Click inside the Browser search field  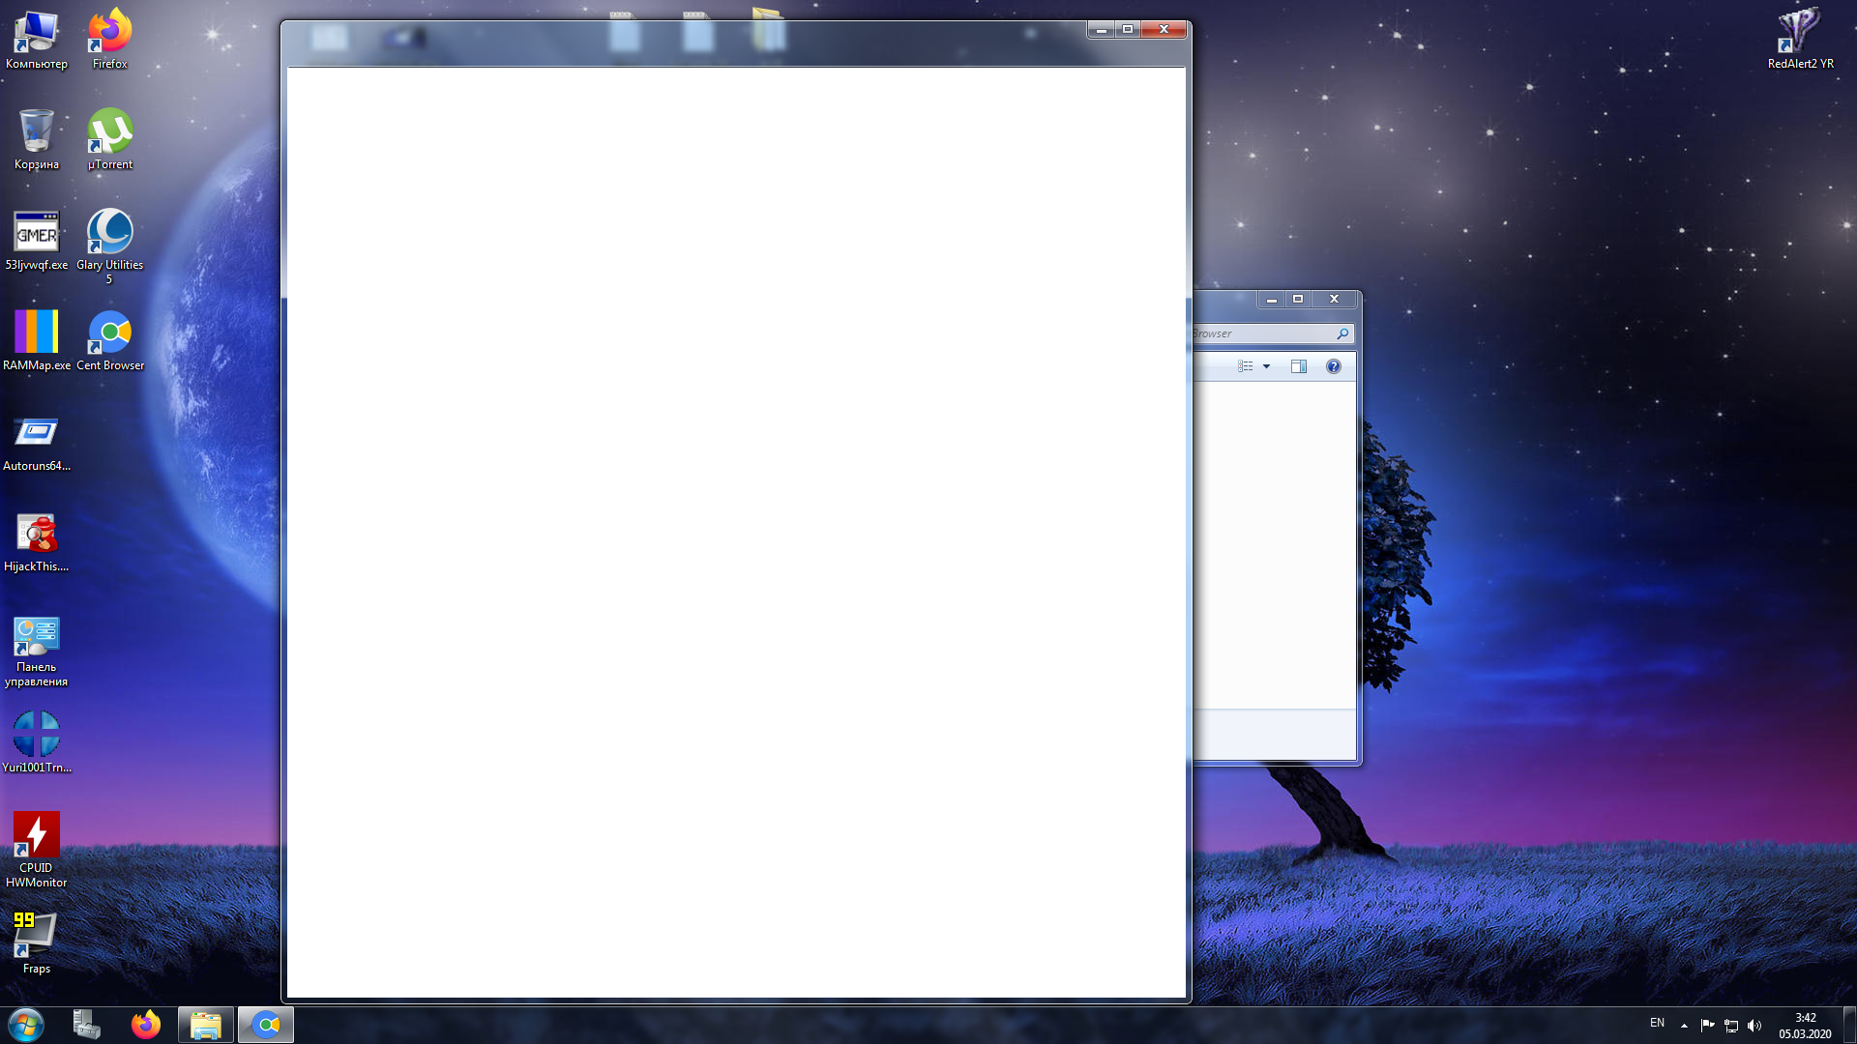point(1257,333)
